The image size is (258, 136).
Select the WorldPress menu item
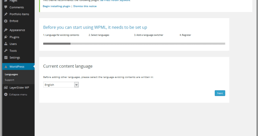point(19,66)
